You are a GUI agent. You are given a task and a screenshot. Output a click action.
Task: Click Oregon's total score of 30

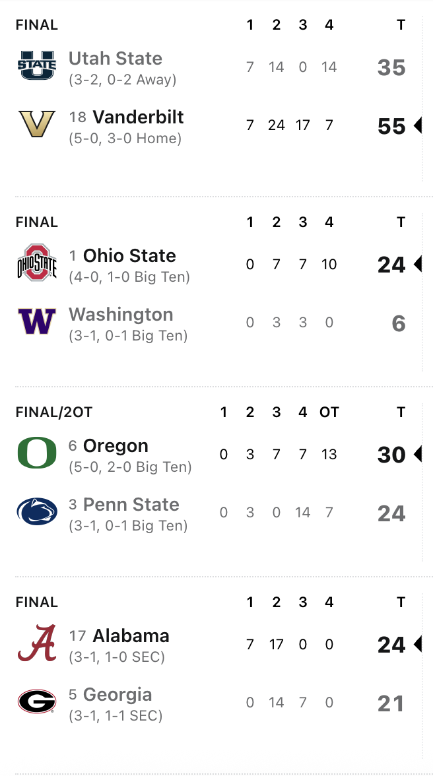pyautogui.click(x=391, y=455)
